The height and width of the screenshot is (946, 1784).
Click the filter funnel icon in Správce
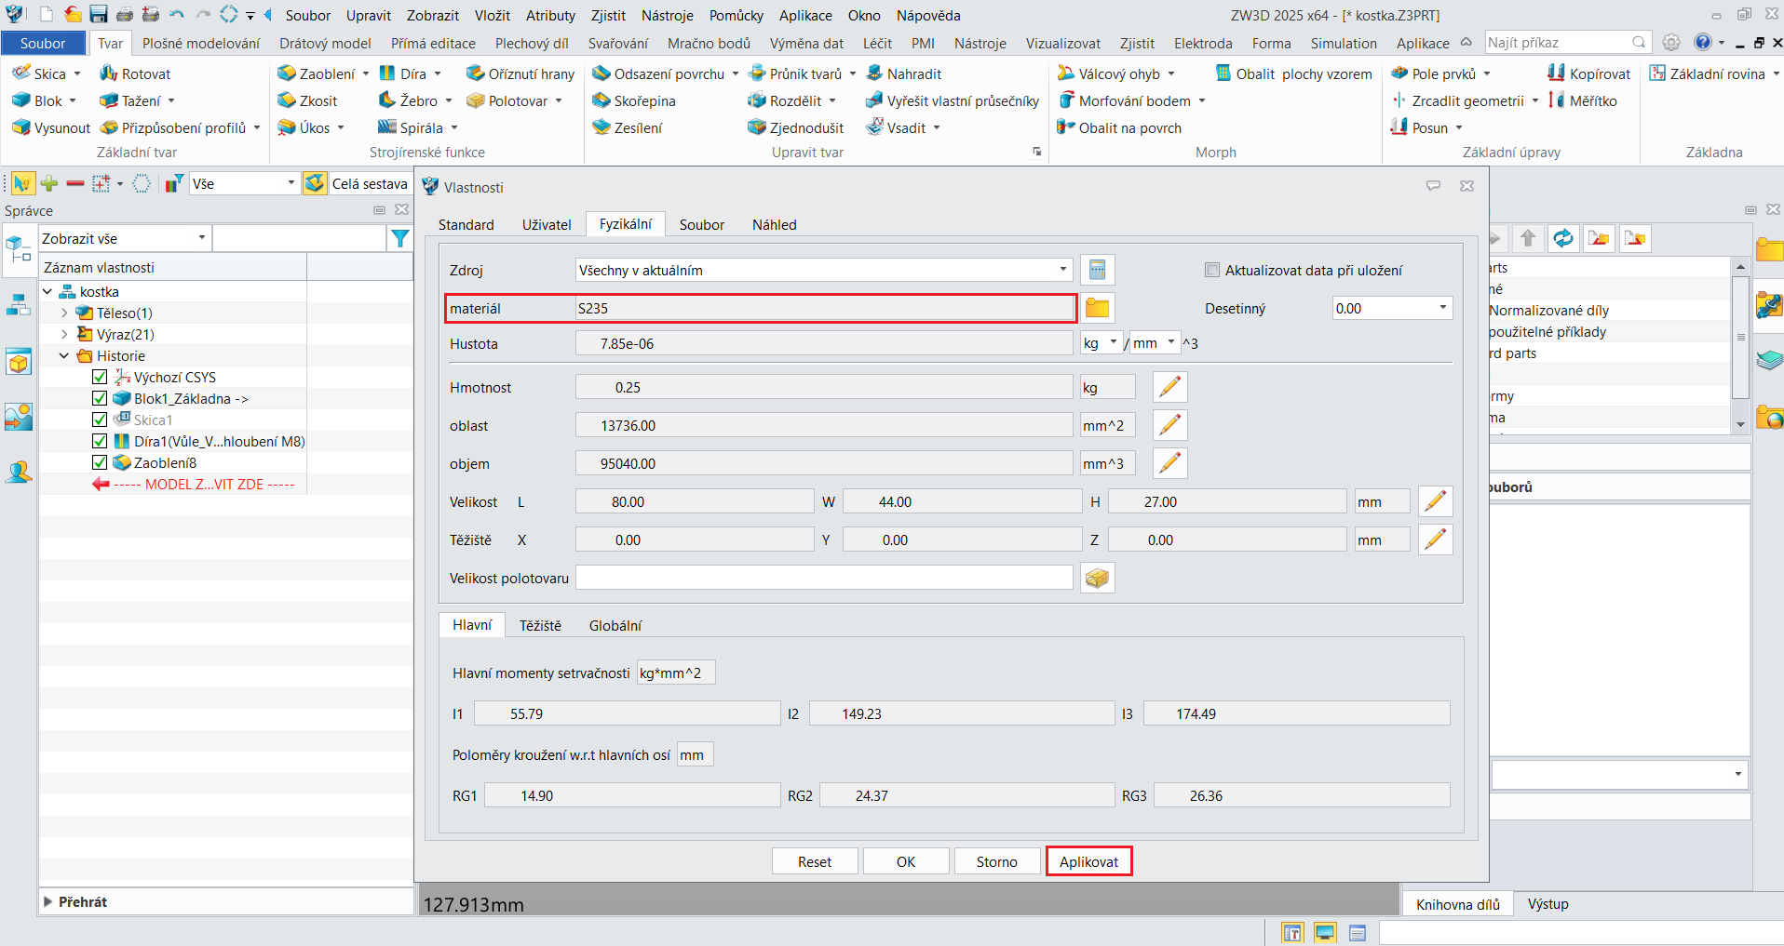(399, 239)
